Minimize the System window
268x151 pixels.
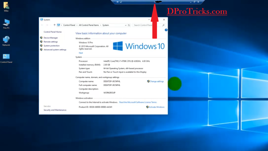pyautogui.click(x=149, y=20)
